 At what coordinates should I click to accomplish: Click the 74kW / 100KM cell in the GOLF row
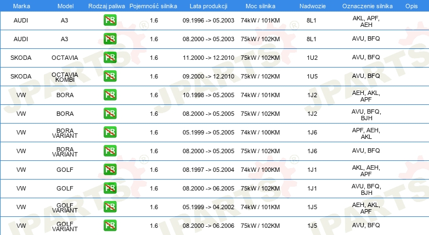[x=260, y=170]
